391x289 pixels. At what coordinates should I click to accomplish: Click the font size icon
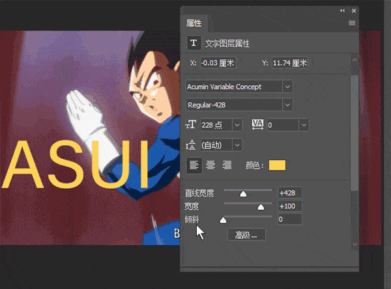coord(191,124)
